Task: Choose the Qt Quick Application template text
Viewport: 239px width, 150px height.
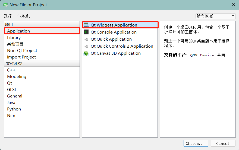Action: pyautogui.click(x=111, y=39)
